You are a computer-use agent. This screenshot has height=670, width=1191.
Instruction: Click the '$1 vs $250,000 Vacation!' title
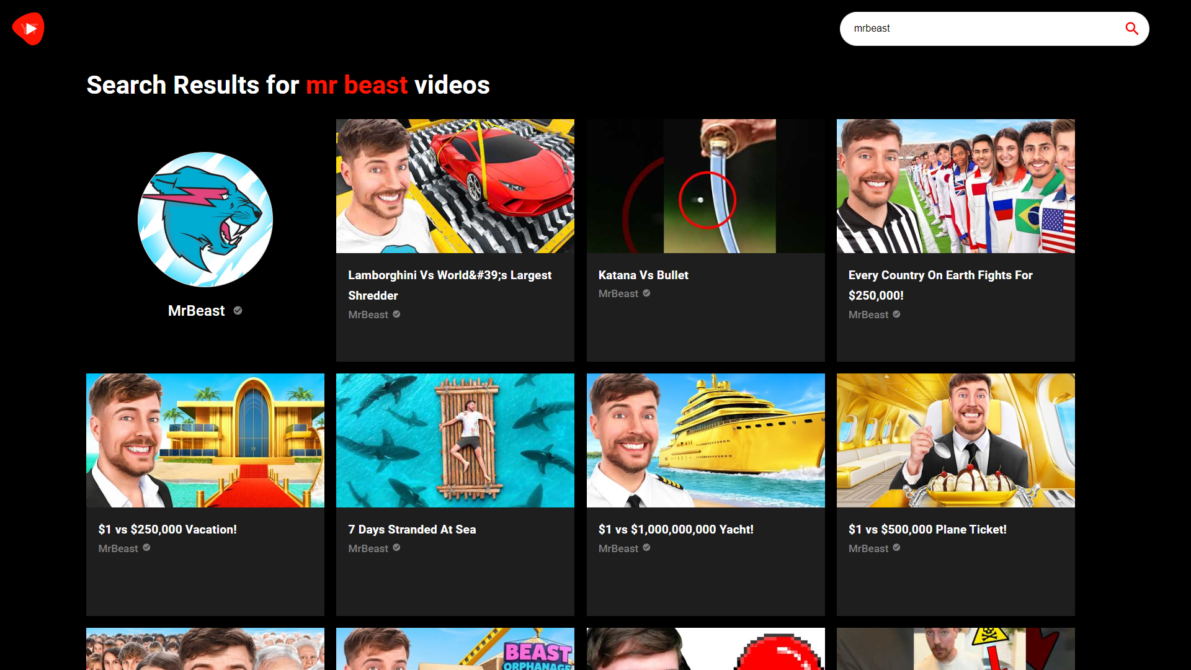[x=167, y=529]
